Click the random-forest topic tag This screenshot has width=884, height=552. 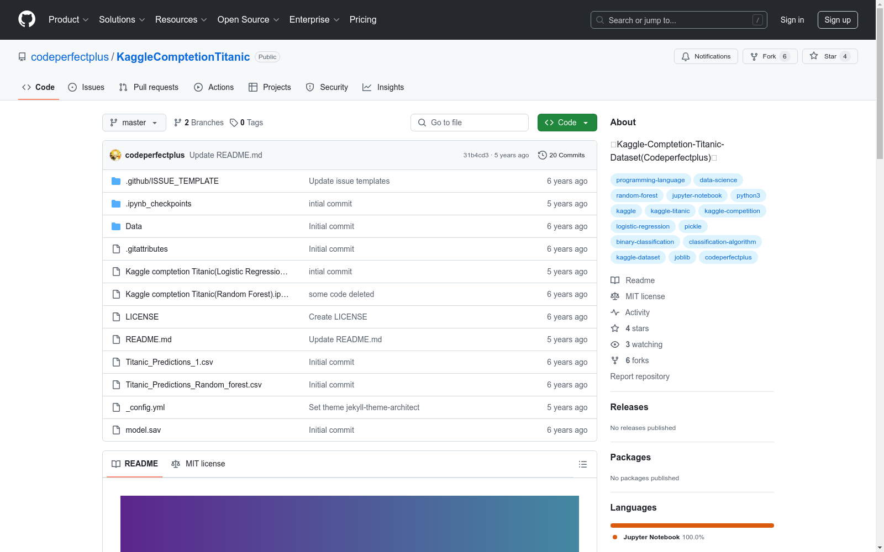[637, 195]
